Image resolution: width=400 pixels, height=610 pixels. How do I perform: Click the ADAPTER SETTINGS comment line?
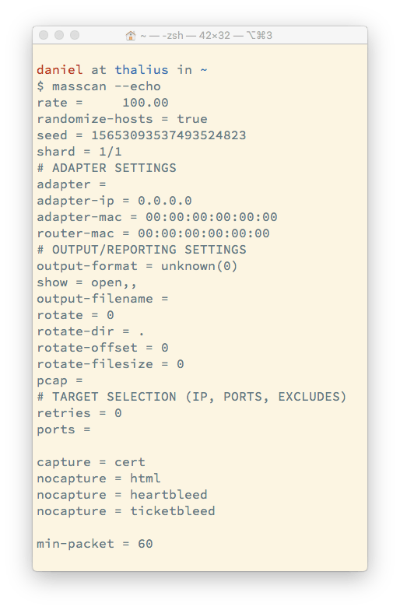click(107, 168)
